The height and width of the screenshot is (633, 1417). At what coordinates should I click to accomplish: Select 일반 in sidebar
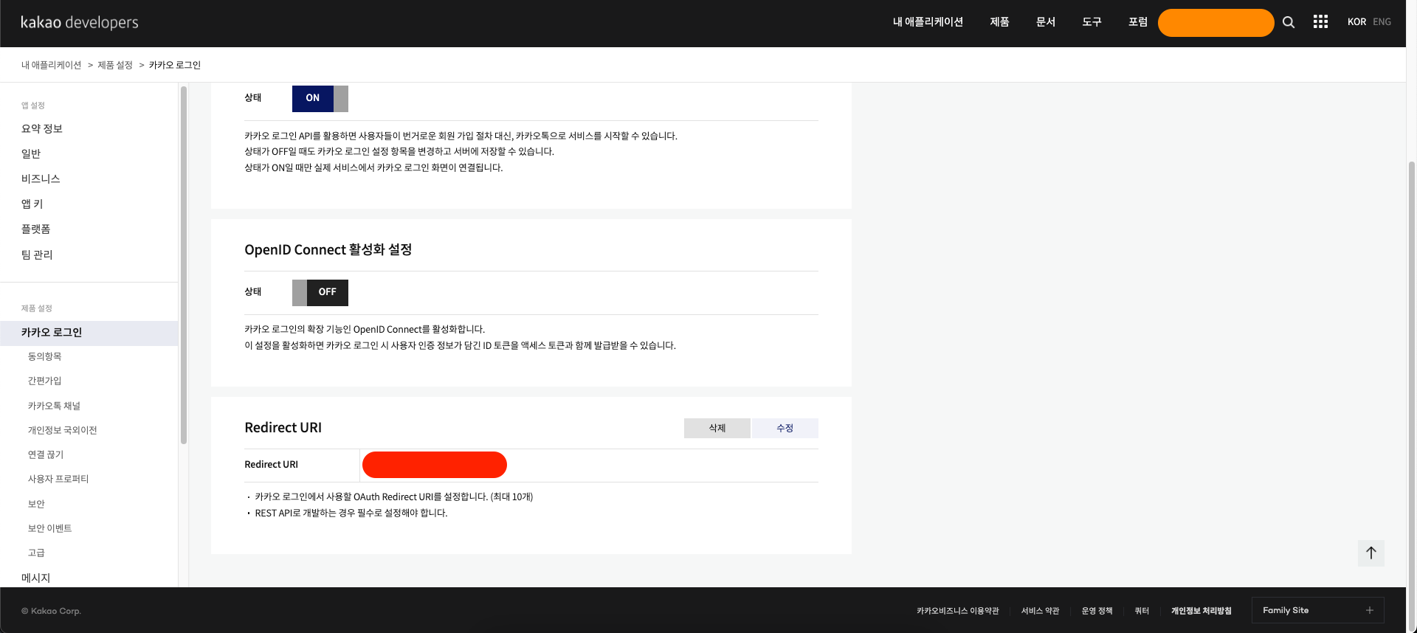31,153
